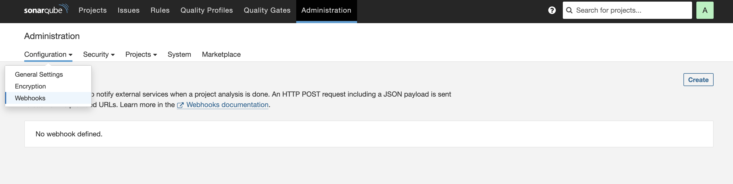
Task: Open the Issues page
Action: 129,10
